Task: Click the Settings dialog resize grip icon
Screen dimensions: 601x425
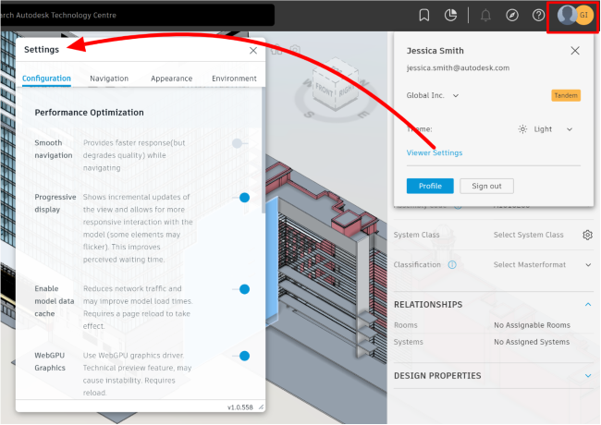Action: [261, 407]
